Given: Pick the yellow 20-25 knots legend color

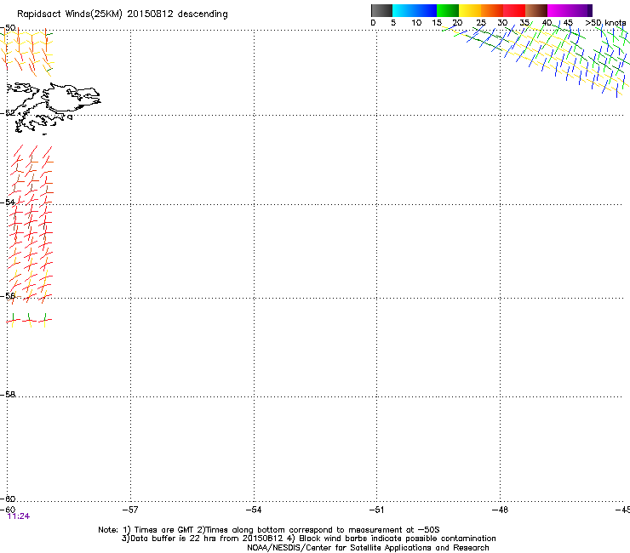Looking at the screenshot, I should pos(470,10).
